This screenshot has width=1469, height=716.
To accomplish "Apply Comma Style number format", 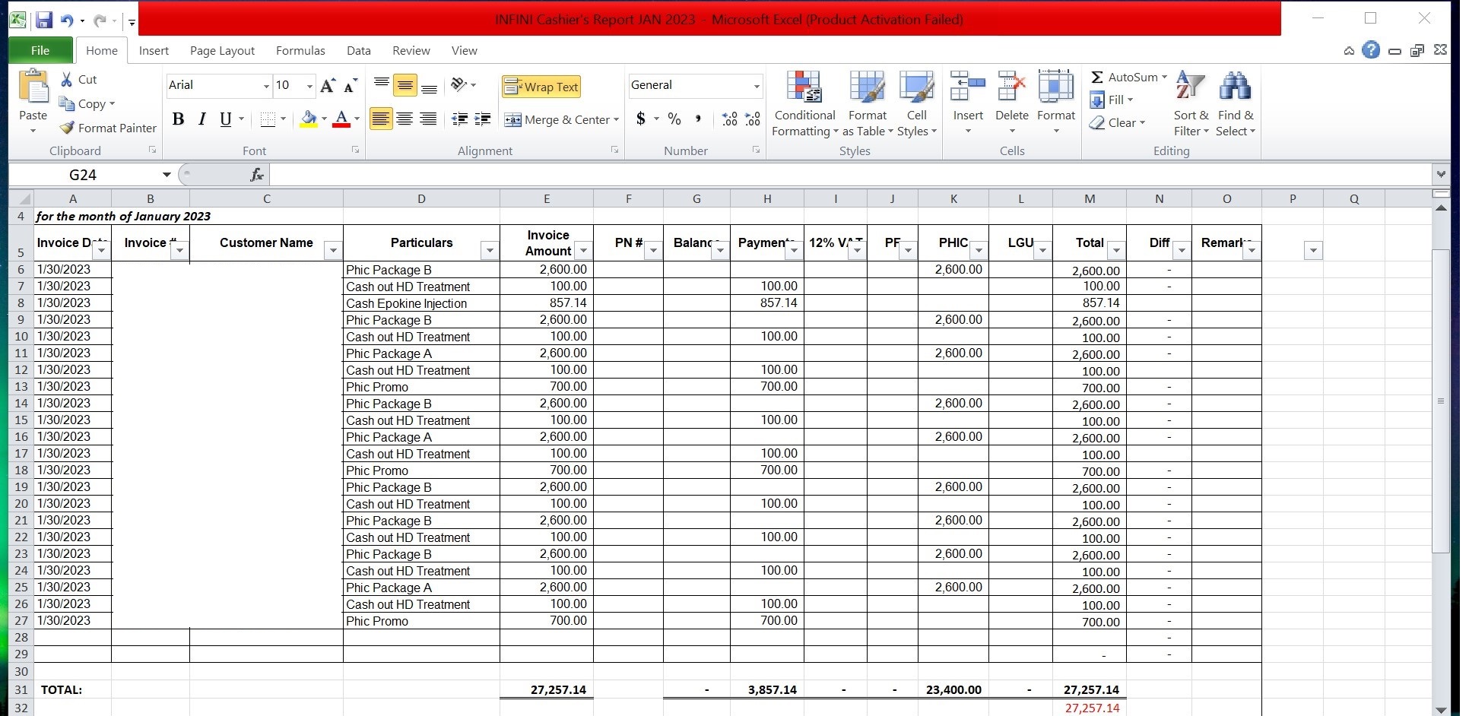I will tap(698, 119).
